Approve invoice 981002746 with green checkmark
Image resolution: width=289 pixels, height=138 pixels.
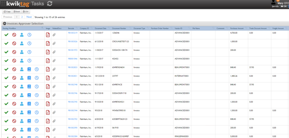(6, 95)
